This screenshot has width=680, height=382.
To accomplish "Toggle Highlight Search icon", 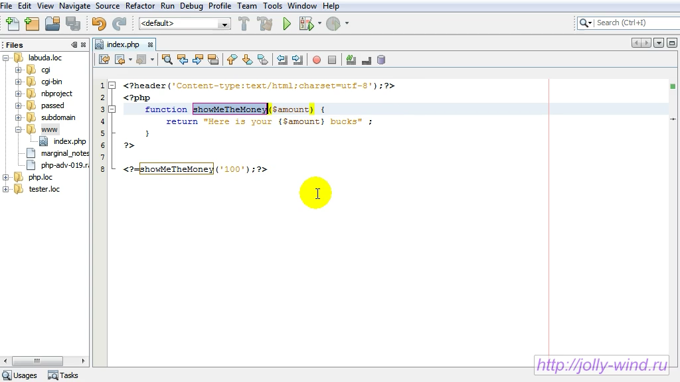I will (x=213, y=60).
